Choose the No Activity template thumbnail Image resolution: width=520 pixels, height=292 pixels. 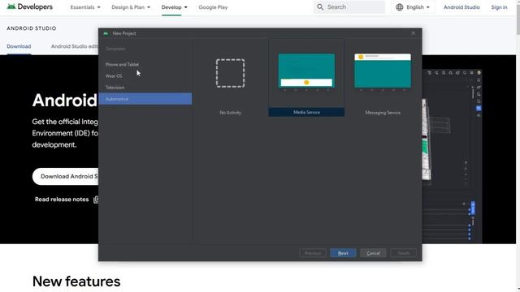tap(230, 73)
